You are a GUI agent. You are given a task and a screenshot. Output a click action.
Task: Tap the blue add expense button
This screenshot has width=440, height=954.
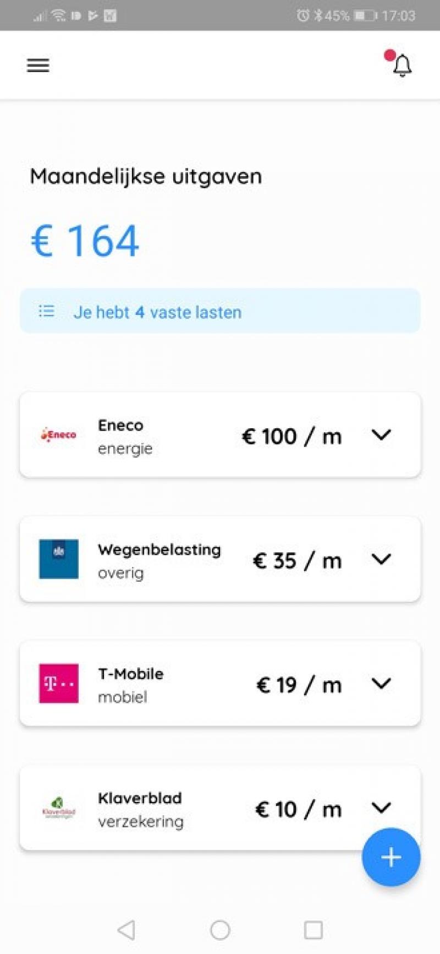391,857
